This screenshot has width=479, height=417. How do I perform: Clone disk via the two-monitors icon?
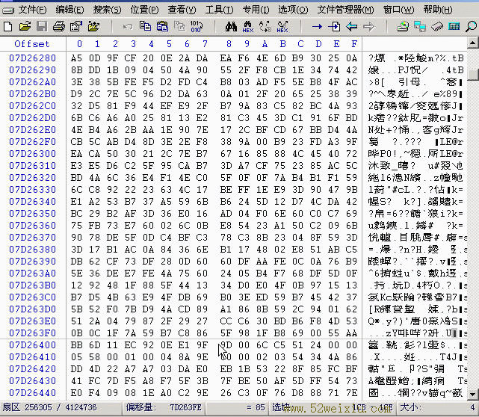tap(420, 27)
